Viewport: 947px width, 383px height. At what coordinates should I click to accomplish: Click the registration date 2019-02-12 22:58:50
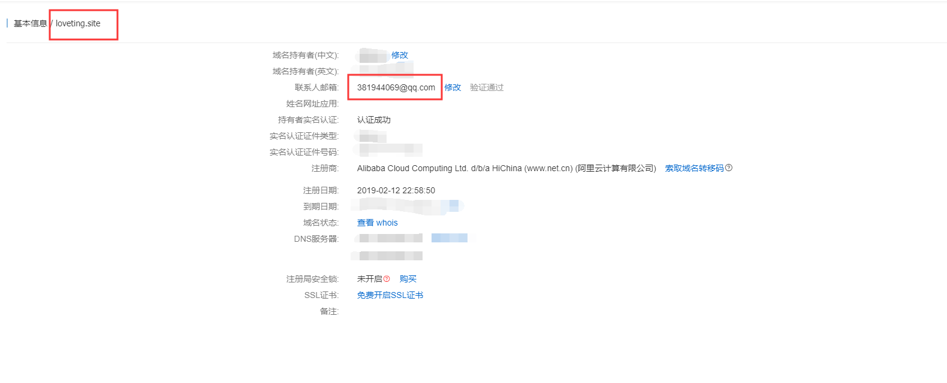(x=396, y=190)
